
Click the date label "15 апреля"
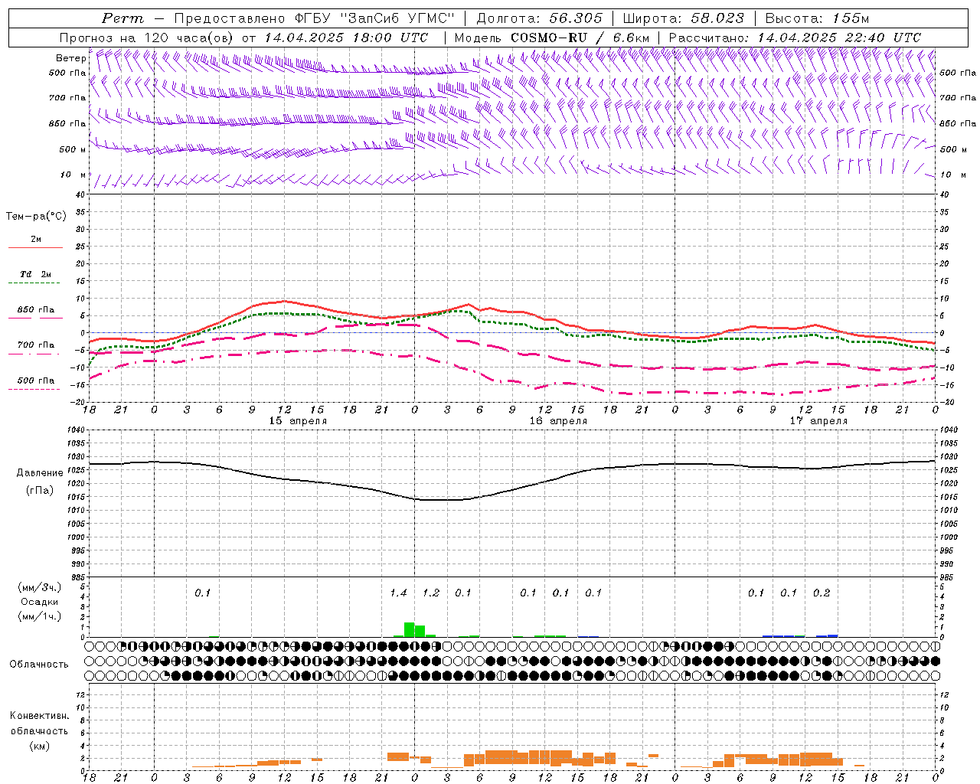pos(298,421)
